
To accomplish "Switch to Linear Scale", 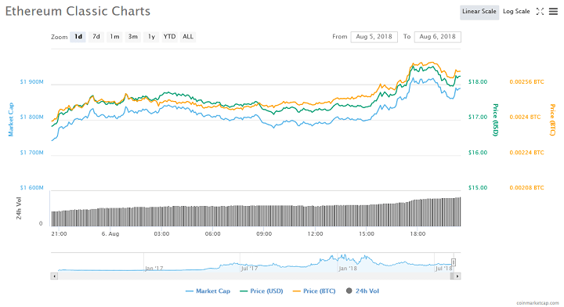I will [479, 12].
